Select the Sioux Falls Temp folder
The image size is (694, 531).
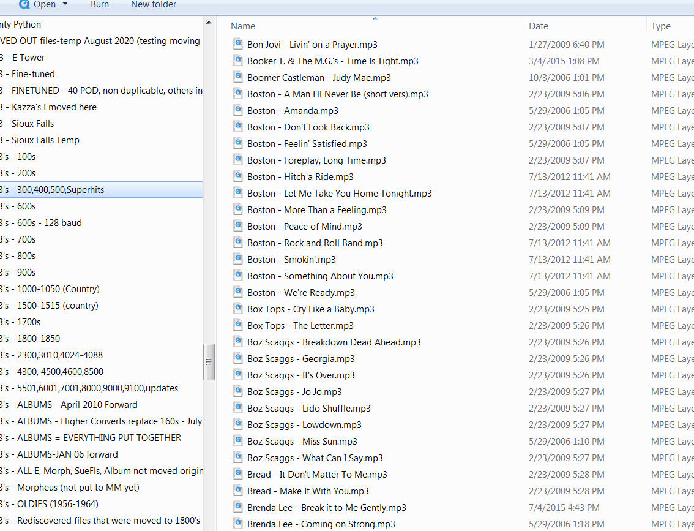pos(45,140)
